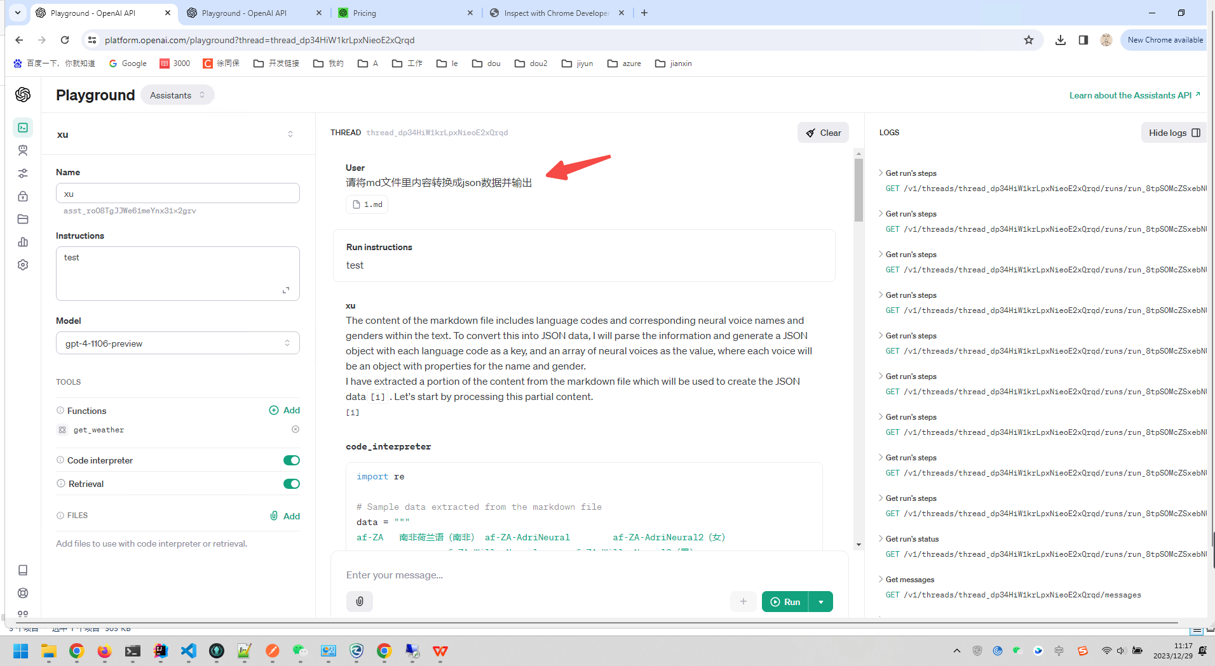
Task: Open the API keys lock sidebar icon
Action: pyautogui.click(x=23, y=196)
